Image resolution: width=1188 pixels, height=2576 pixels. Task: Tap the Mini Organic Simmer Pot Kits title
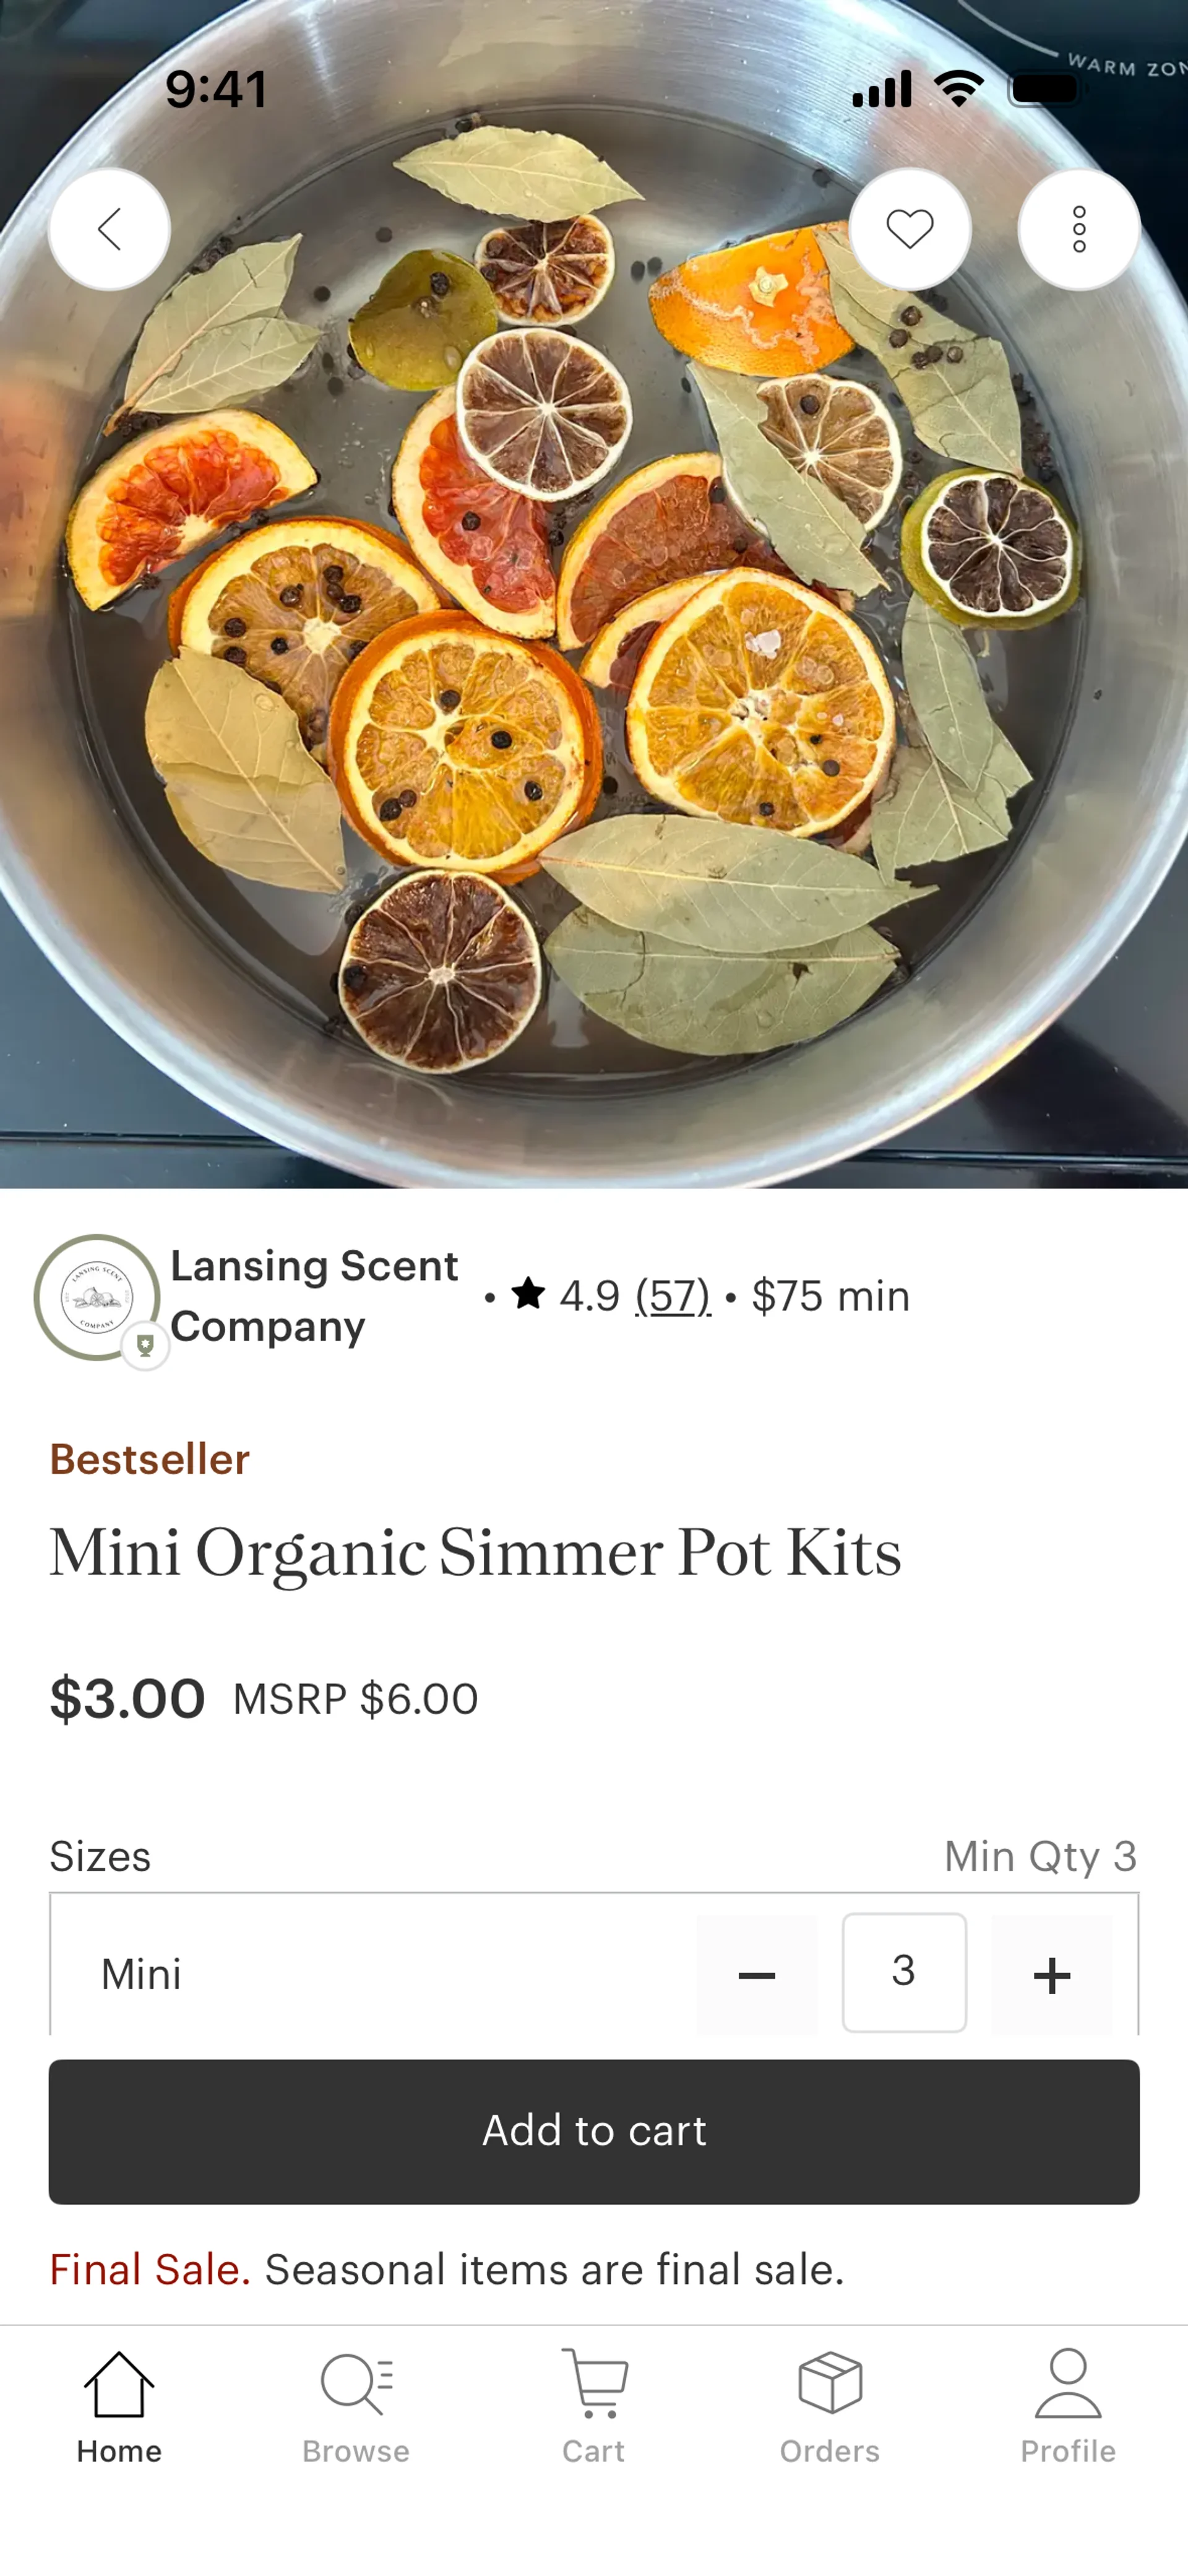(475, 1553)
